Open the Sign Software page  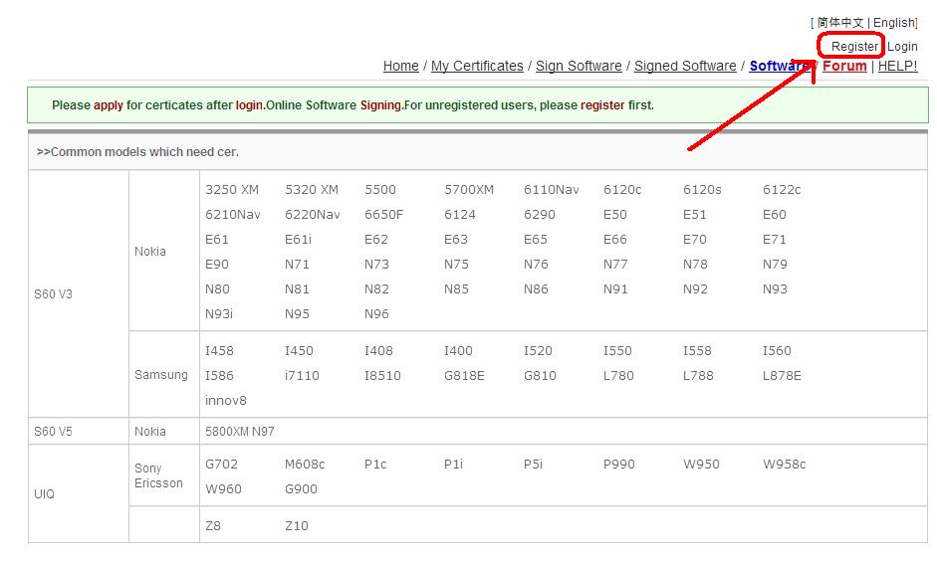tap(579, 67)
